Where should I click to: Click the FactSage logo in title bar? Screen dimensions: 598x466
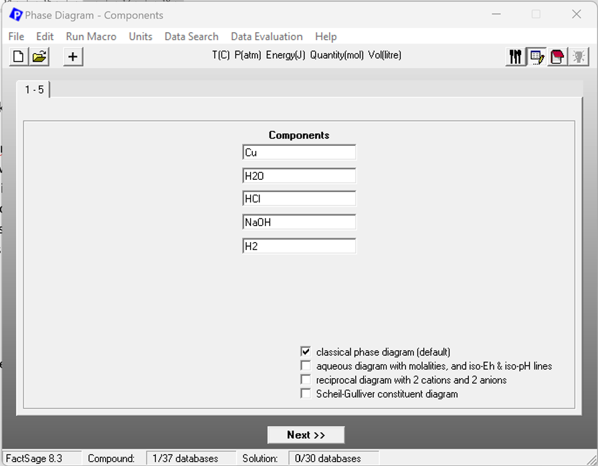point(15,15)
